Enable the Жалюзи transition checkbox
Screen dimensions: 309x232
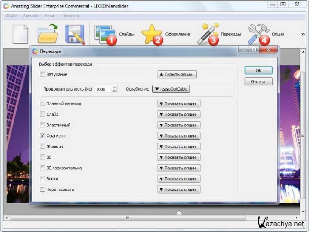(42, 147)
